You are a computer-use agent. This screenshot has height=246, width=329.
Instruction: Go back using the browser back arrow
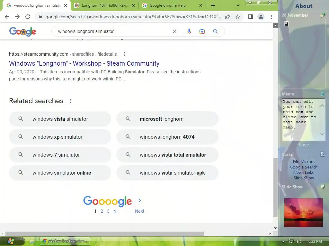tap(7, 17)
